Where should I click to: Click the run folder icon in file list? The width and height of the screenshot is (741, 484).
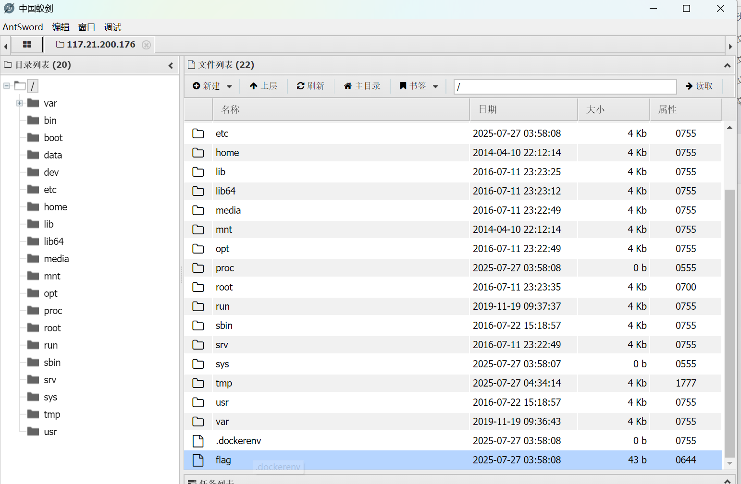198,306
